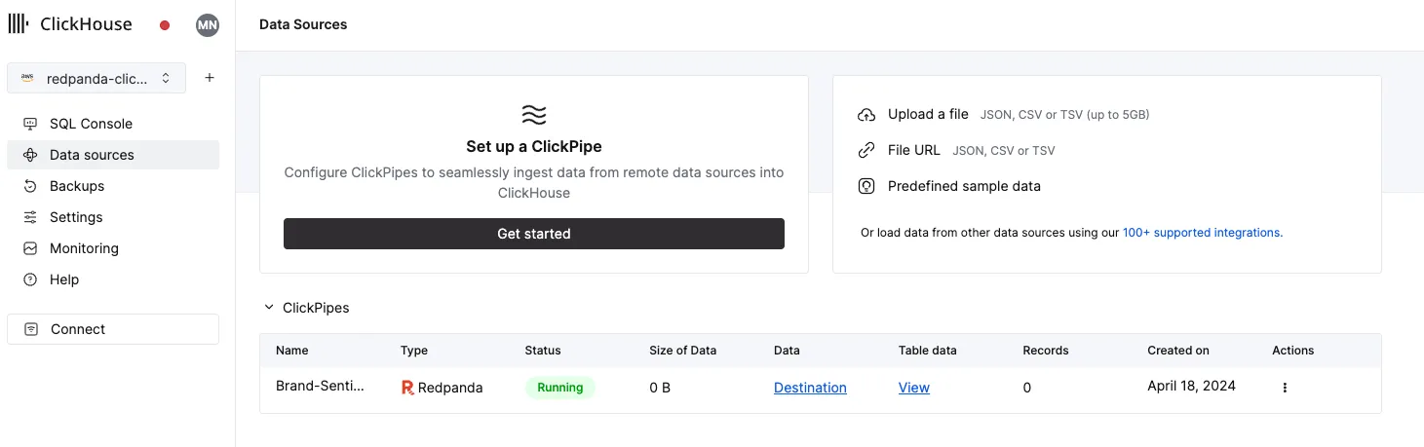Click the Table data column header
This screenshot has height=447, width=1424.
928,351
